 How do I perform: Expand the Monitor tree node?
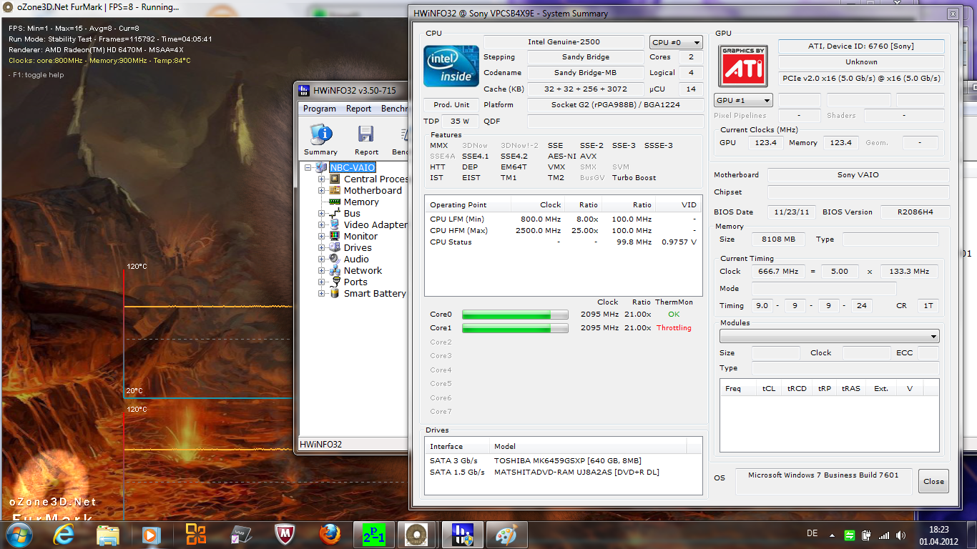(322, 236)
